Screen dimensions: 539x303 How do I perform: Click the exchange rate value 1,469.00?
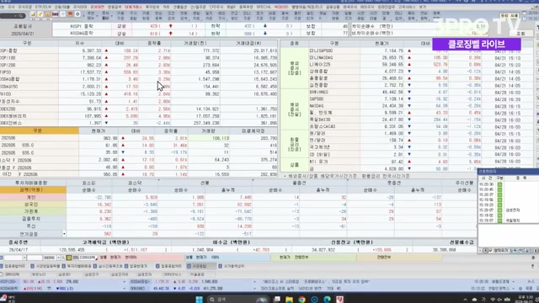pos(393,133)
